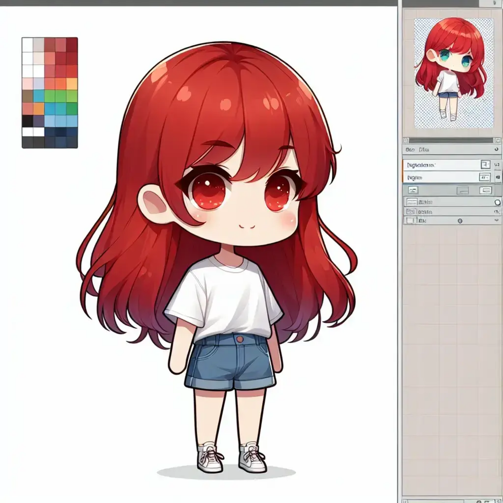Click the small round icon in the third layer row
503x503 pixels.
coord(460,221)
